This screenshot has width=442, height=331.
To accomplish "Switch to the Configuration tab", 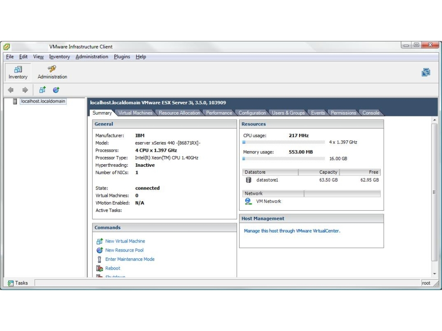I will click(252, 113).
